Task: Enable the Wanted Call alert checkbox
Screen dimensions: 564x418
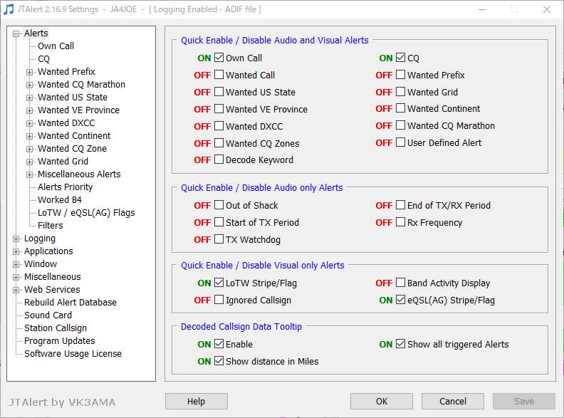Action: (x=219, y=75)
